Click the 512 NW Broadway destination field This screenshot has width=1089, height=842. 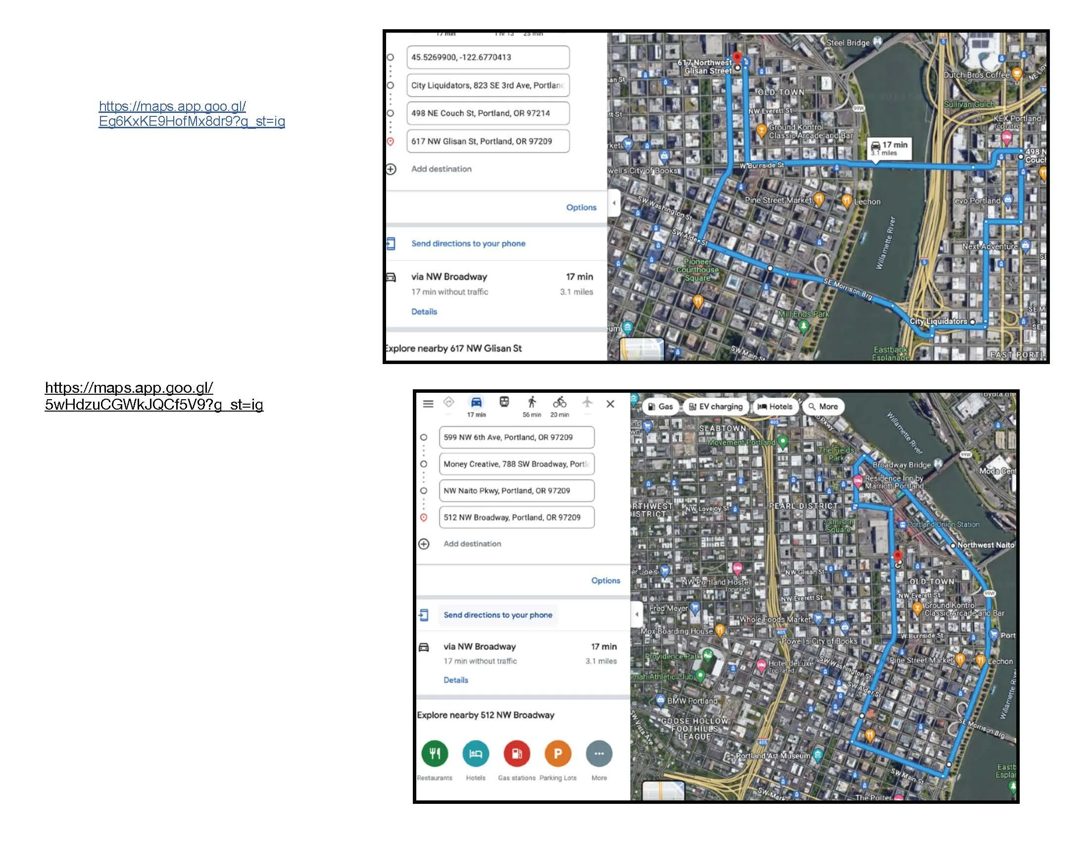(517, 517)
